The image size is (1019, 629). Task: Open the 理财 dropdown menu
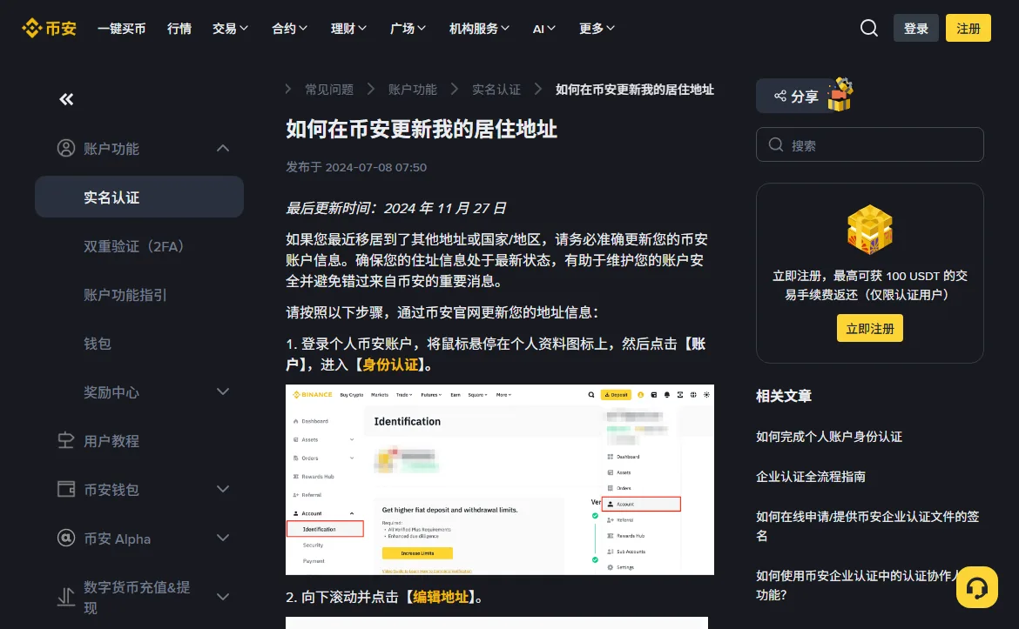pyautogui.click(x=348, y=29)
